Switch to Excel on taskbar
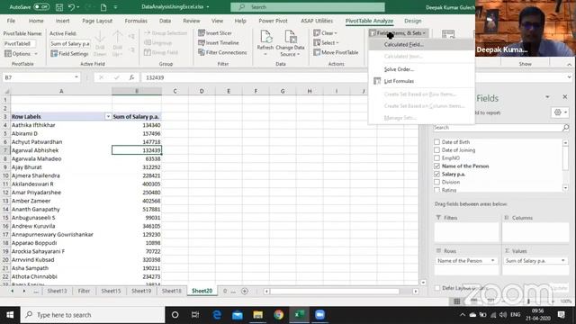 click(300, 315)
